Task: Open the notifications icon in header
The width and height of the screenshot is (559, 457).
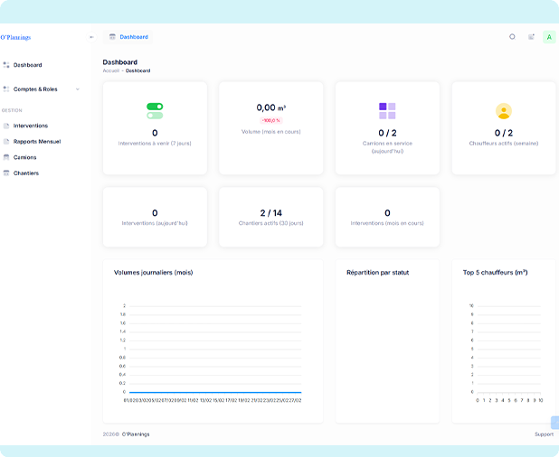Action: pos(531,37)
